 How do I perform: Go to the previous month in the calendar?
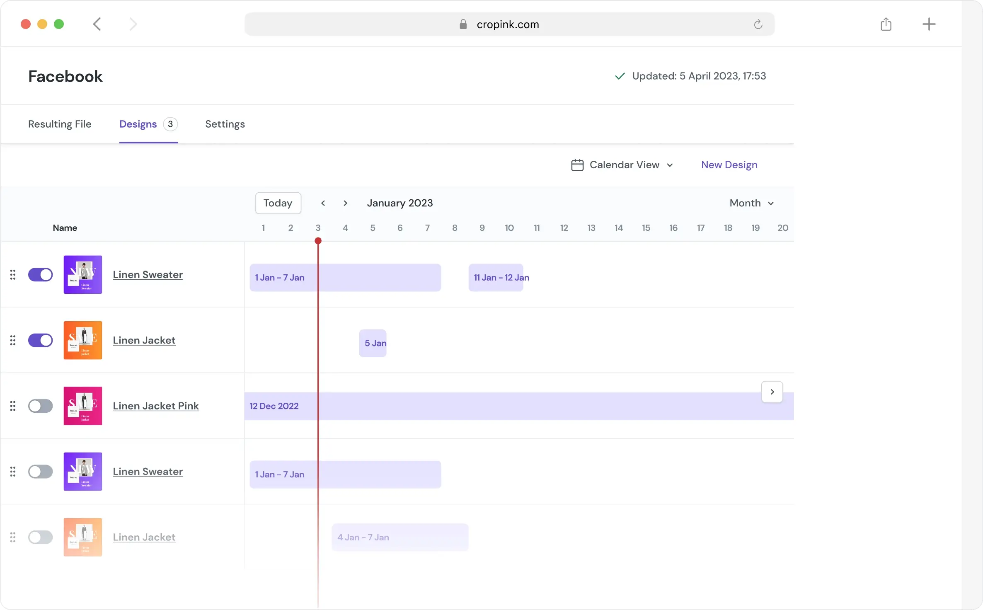pyautogui.click(x=323, y=203)
